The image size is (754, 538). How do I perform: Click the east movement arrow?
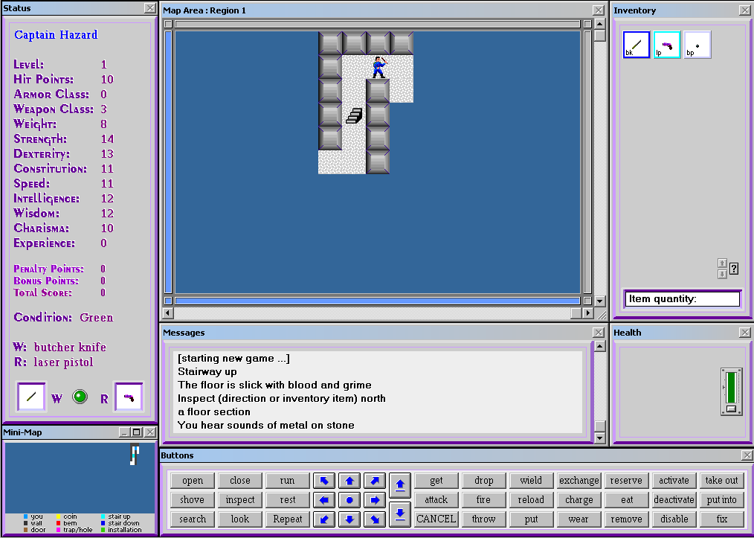click(x=375, y=500)
